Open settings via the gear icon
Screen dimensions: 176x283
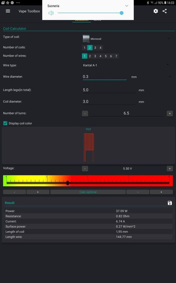[156, 11]
